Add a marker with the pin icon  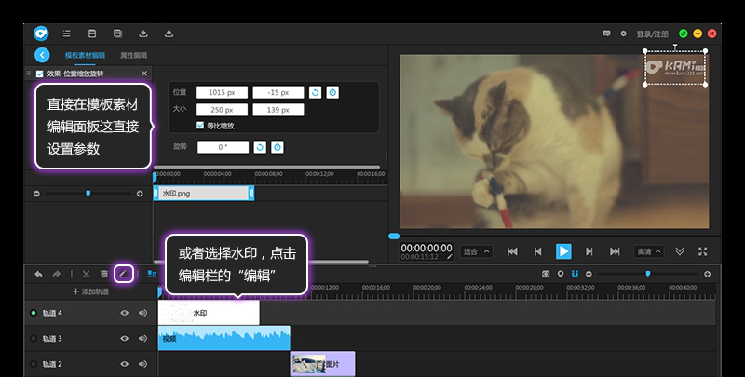click(x=561, y=274)
